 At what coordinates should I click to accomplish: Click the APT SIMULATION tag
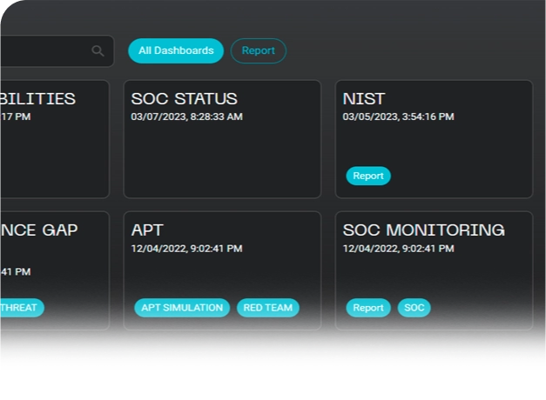click(182, 308)
